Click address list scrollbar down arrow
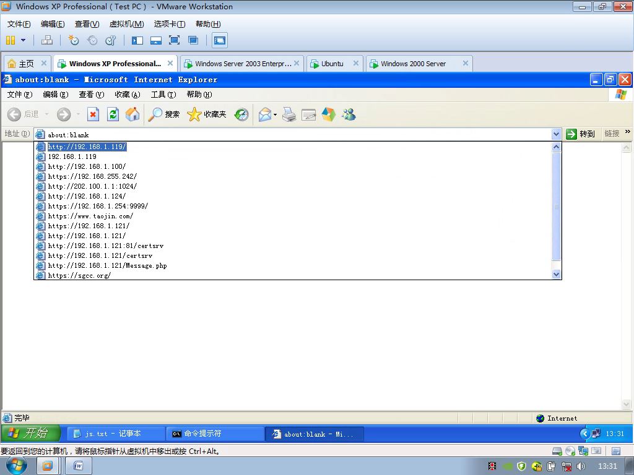Viewport: 634px width, 475px height. 557,274
